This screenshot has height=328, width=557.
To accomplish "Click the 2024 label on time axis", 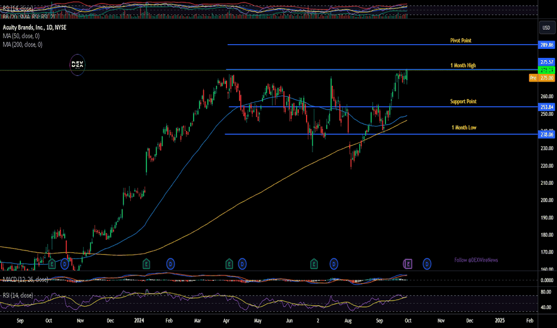I will coord(139,321).
